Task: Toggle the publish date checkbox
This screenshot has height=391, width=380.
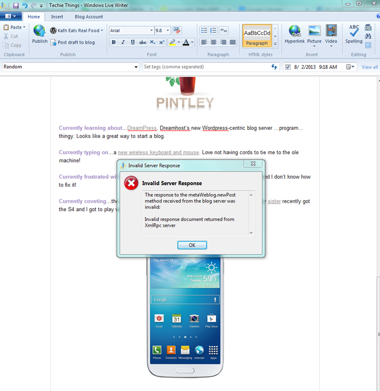Action: [288, 67]
